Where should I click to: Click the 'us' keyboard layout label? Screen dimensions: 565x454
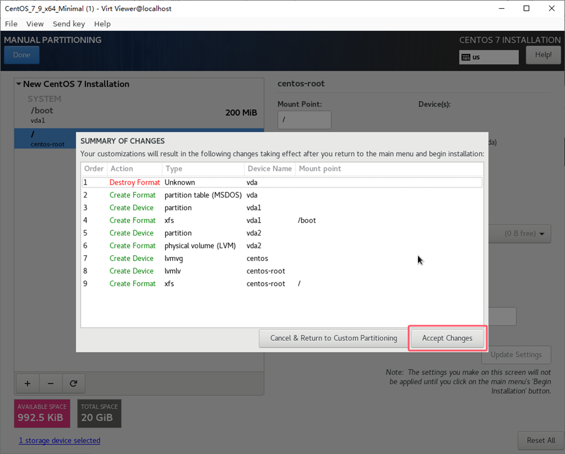[476, 58]
